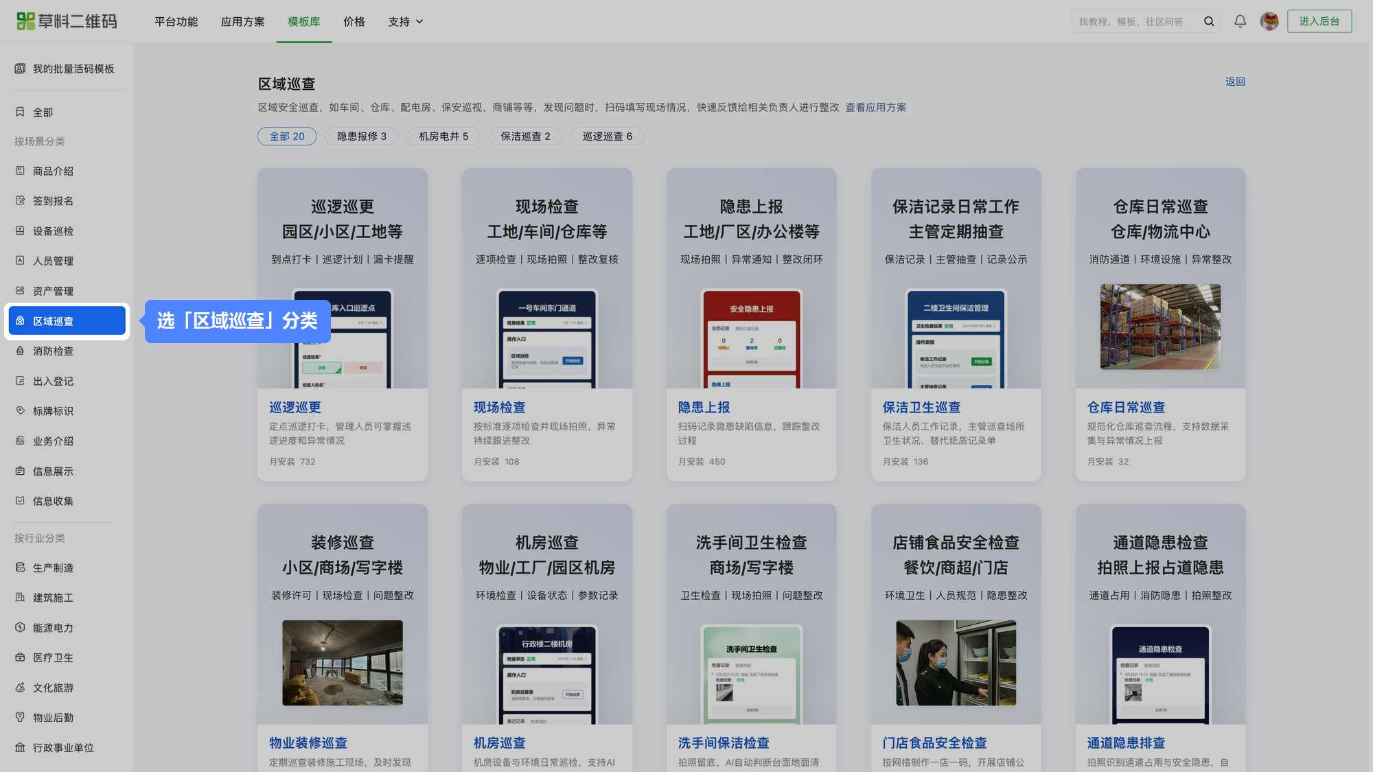Expand the 支持 dropdown menu
This screenshot has height=772, width=1373.
(x=405, y=21)
